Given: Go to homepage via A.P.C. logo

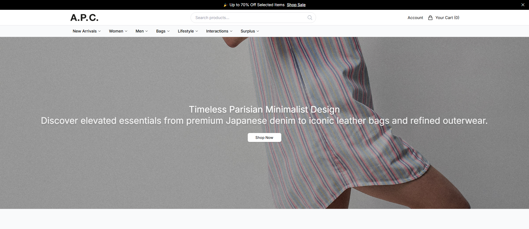Looking at the screenshot, I should (84, 18).
